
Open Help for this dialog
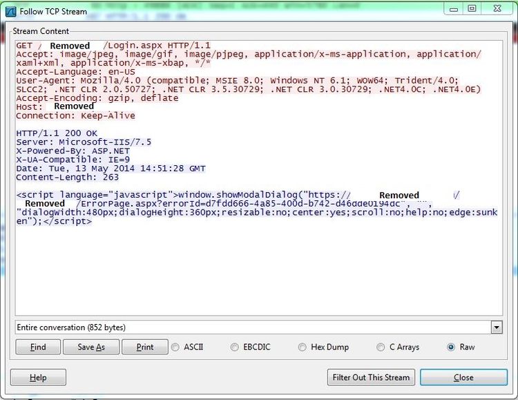38,377
